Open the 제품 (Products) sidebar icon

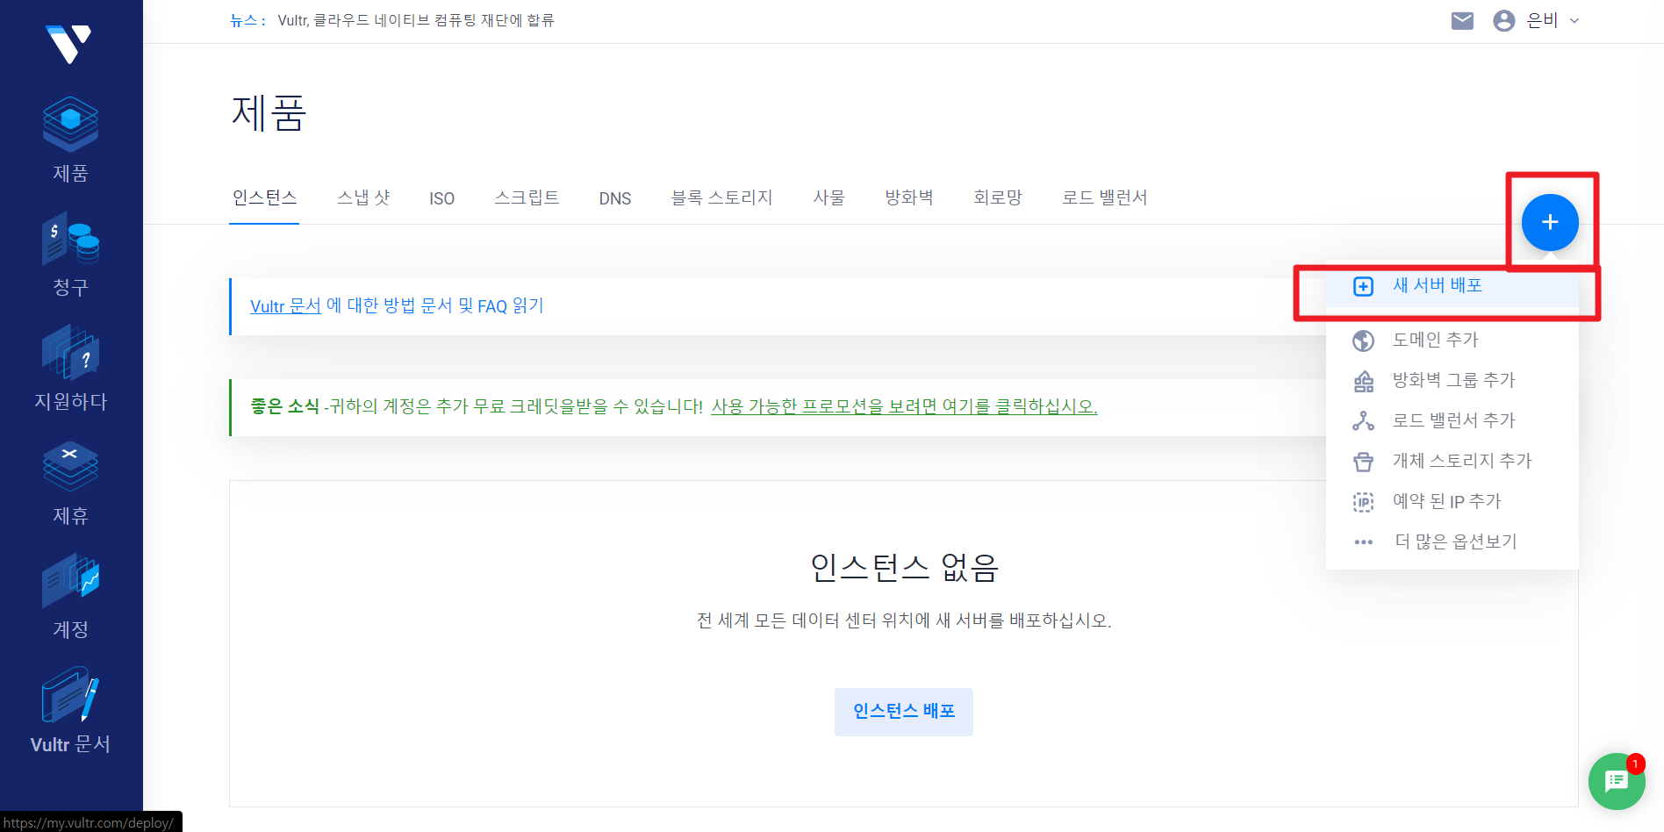click(70, 124)
